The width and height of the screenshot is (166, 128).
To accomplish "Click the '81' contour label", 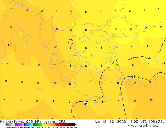I will click(133, 76).
